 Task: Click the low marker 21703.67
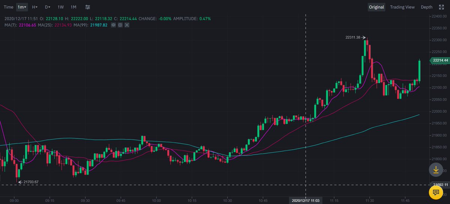coord(31,182)
